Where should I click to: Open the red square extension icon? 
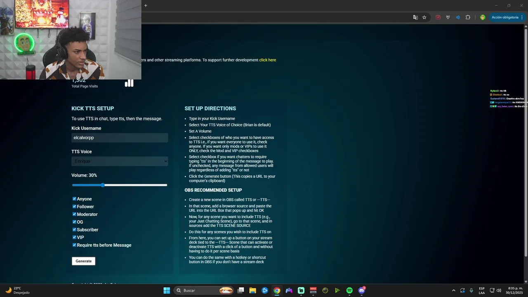(438, 17)
